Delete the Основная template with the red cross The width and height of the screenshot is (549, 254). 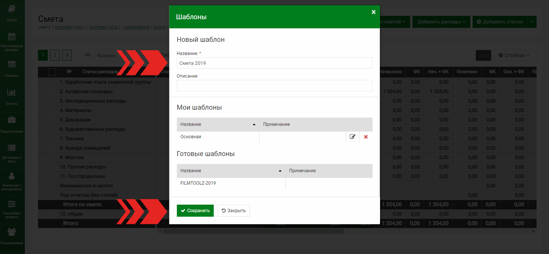366,137
